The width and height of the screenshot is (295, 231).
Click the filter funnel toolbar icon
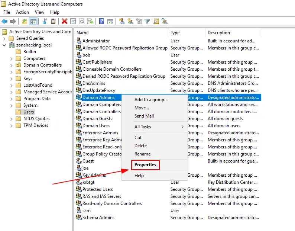point(147,22)
